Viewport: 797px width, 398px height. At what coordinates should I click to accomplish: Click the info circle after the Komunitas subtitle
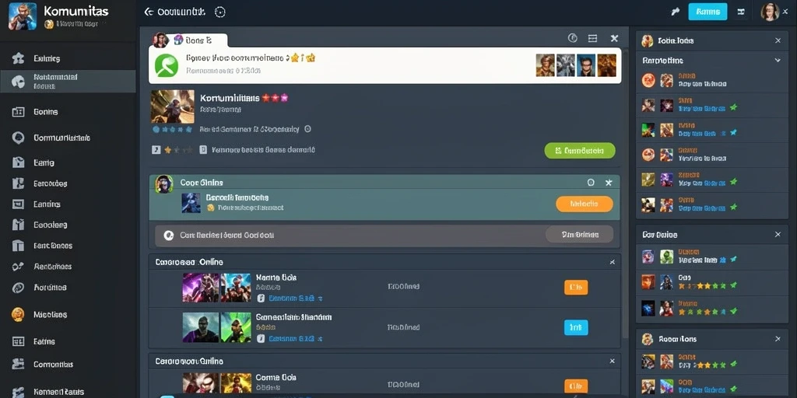tap(307, 129)
